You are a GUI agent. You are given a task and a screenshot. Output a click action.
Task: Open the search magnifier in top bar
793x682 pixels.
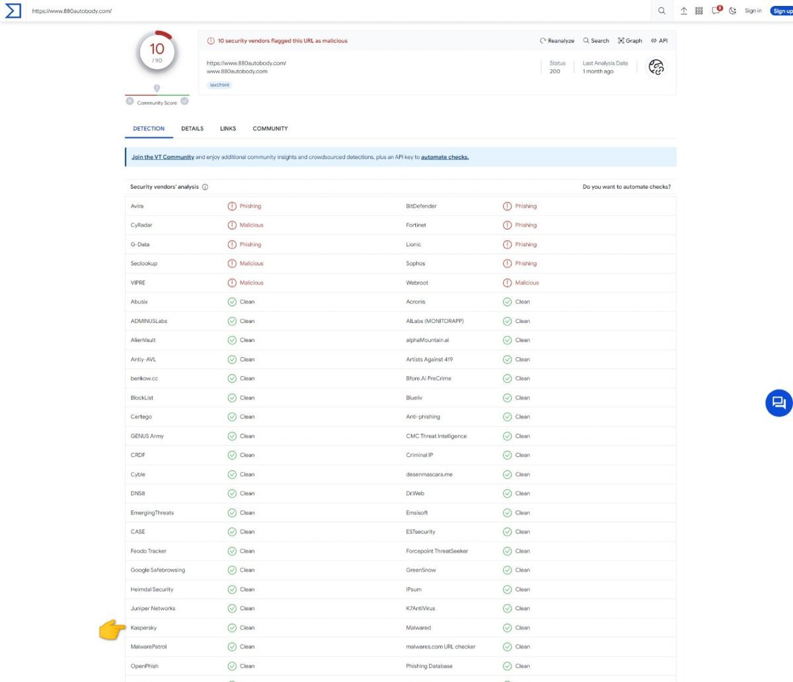click(x=661, y=11)
